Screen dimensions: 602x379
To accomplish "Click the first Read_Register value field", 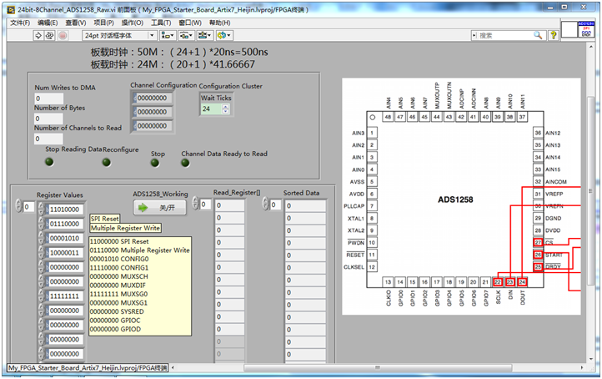I will pyautogui.click(x=229, y=205).
